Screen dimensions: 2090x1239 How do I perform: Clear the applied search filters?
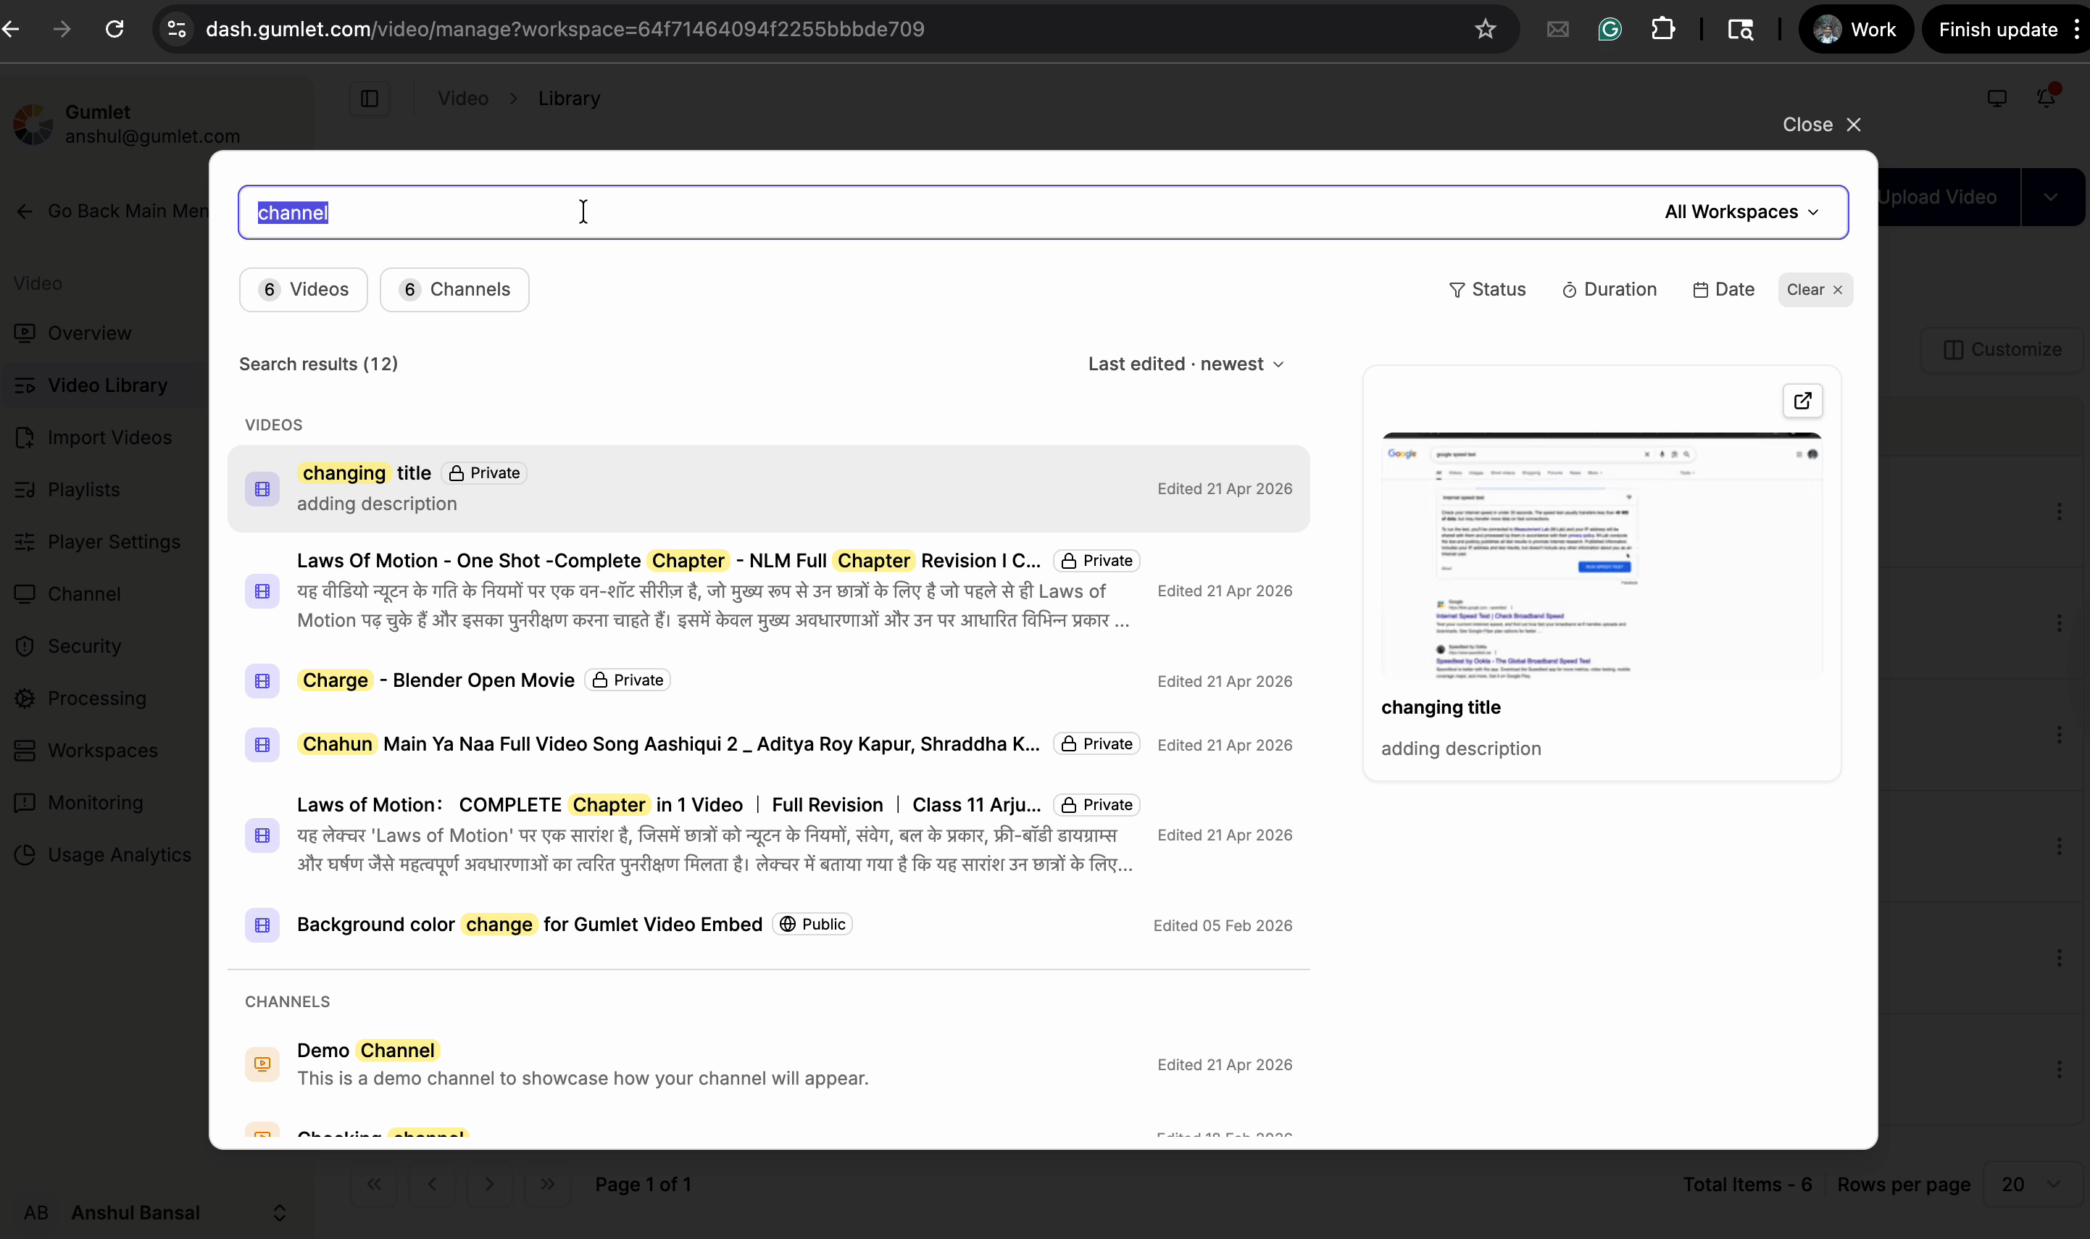pos(1815,290)
